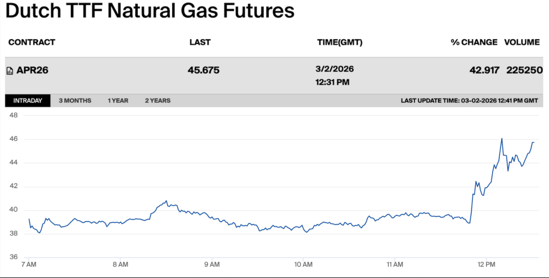Select the INTRADAY tab
This screenshot has height=278, width=549.
tap(27, 101)
